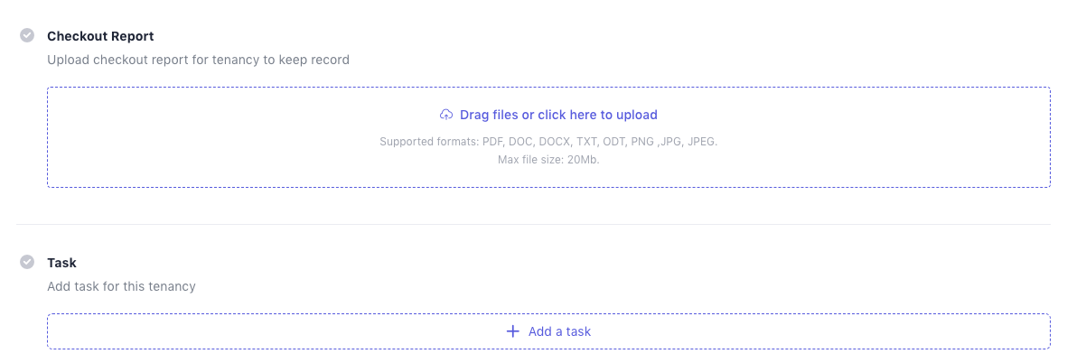Select the "Checkout Report" section heading
Screen dimensions: 1067x363
100,36
